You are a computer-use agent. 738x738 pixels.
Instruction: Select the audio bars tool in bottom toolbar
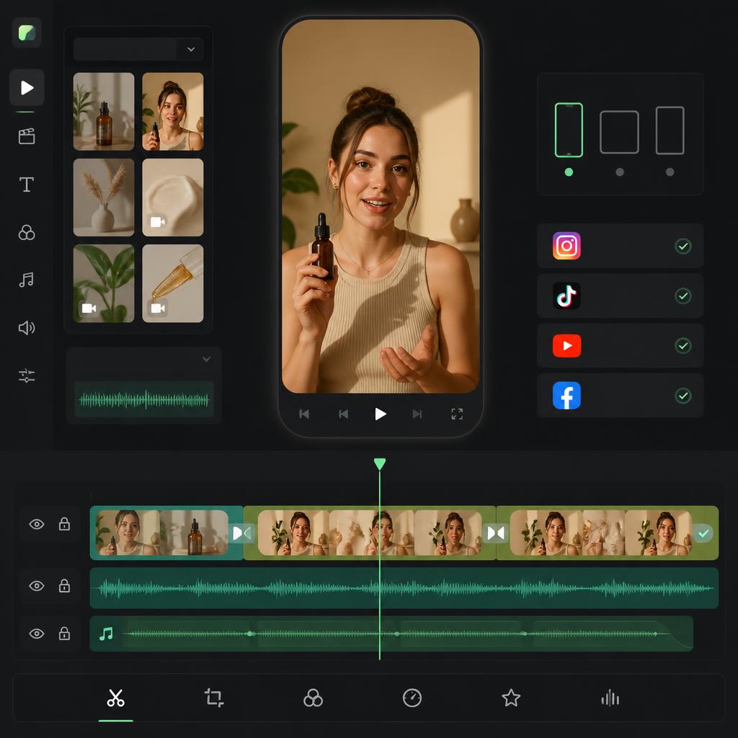[x=610, y=698]
